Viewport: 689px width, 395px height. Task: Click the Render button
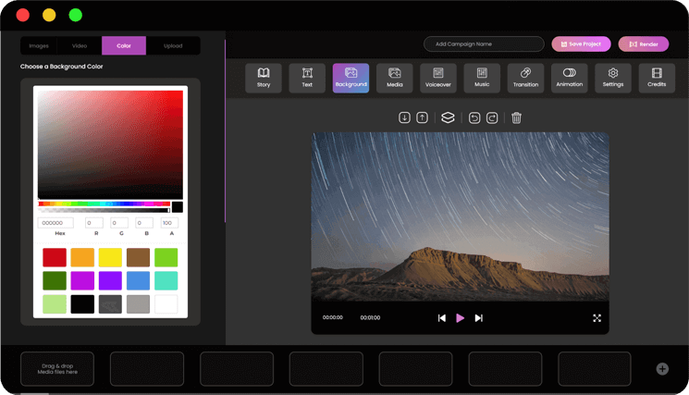click(x=643, y=43)
